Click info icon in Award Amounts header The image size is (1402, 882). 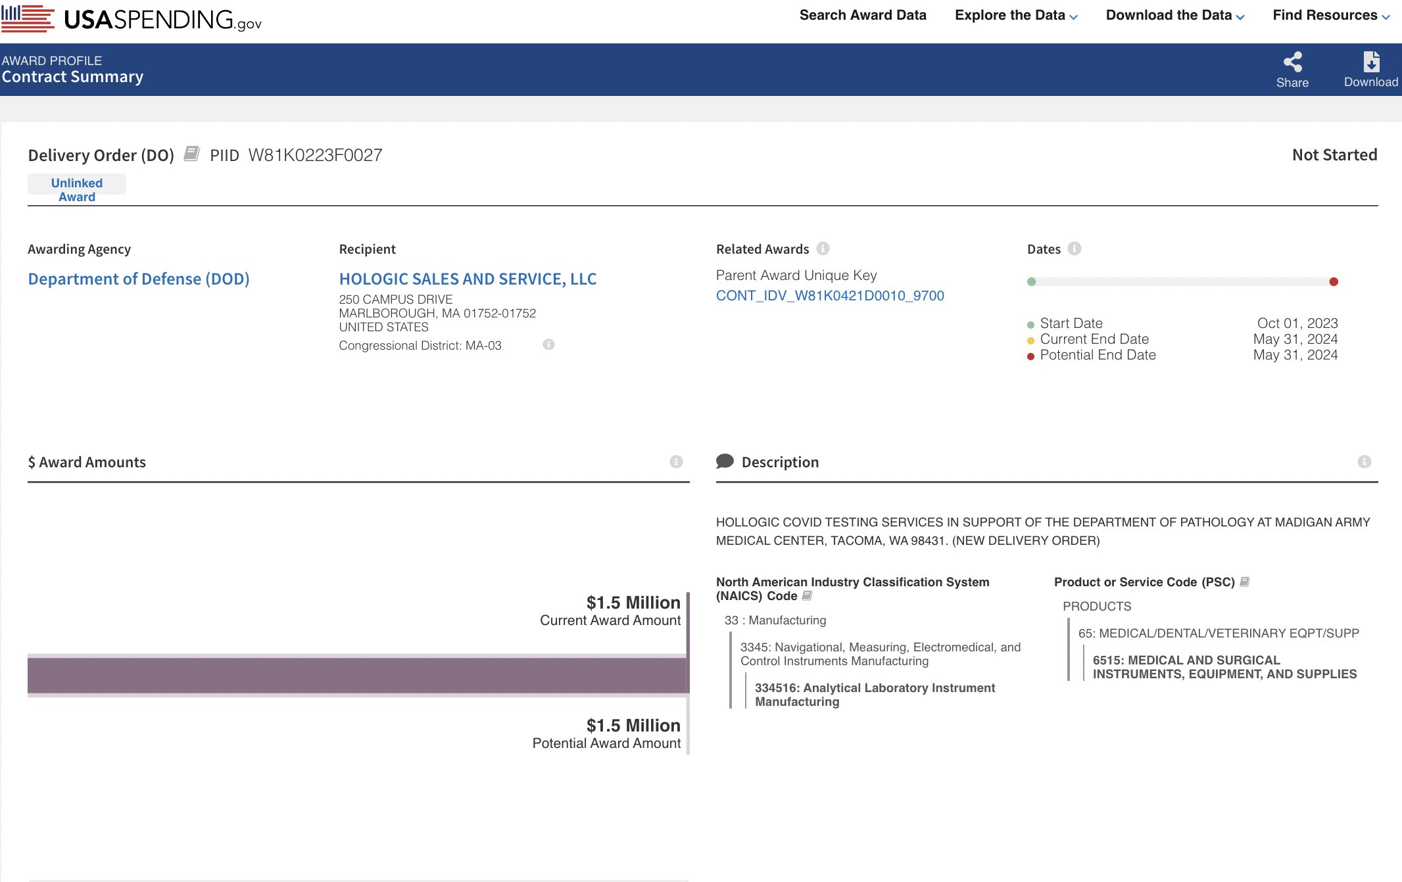pos(676,461)
